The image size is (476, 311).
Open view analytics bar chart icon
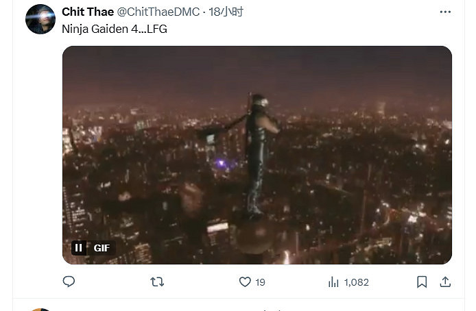[x=334, y=282]
